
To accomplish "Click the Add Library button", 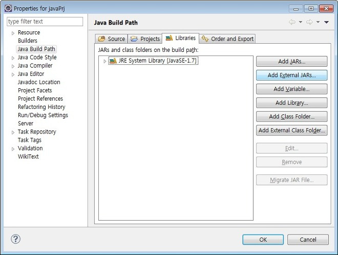I will point(292,103).
